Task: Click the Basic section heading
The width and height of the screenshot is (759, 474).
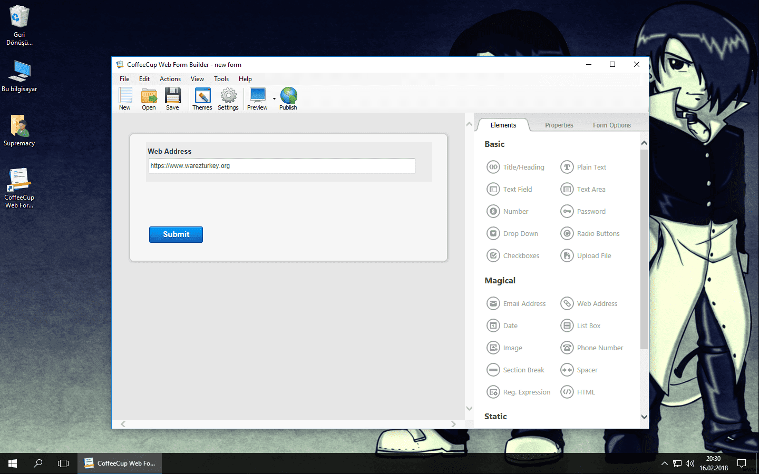Action: click(494, 144)
